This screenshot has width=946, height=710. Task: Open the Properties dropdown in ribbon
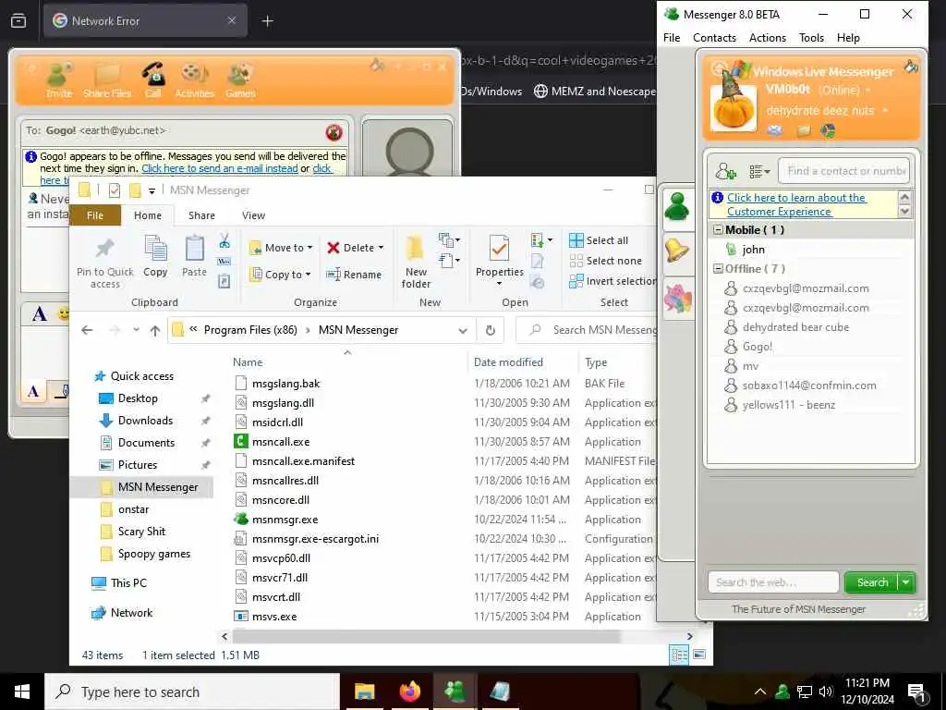(x=499, y=283)
